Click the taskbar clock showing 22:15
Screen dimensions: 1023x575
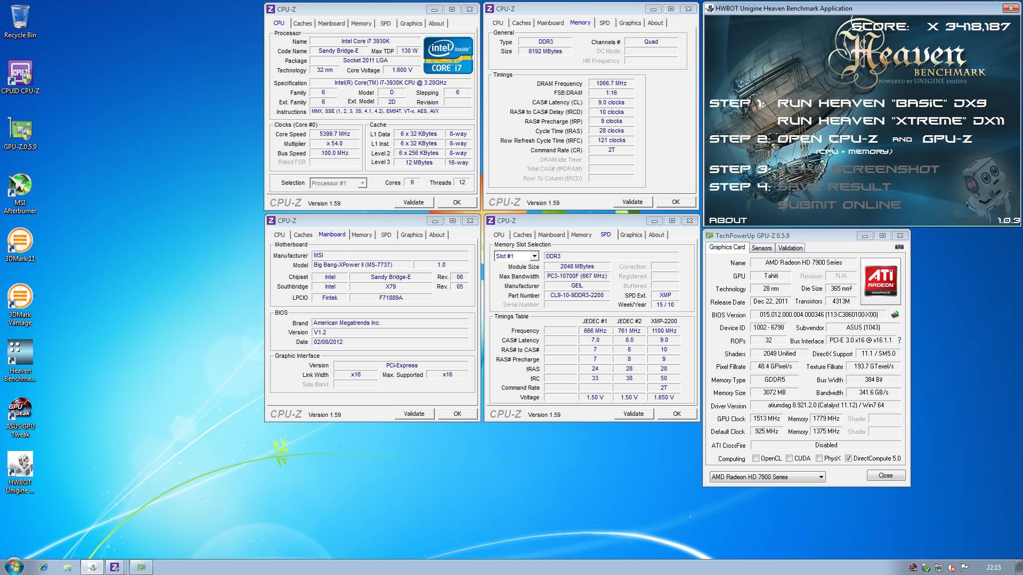tap(993, 568)
